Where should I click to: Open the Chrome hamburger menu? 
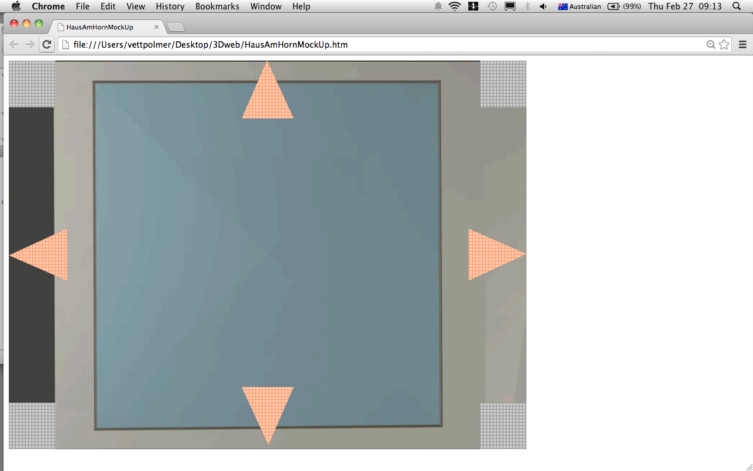coord(742,45)
